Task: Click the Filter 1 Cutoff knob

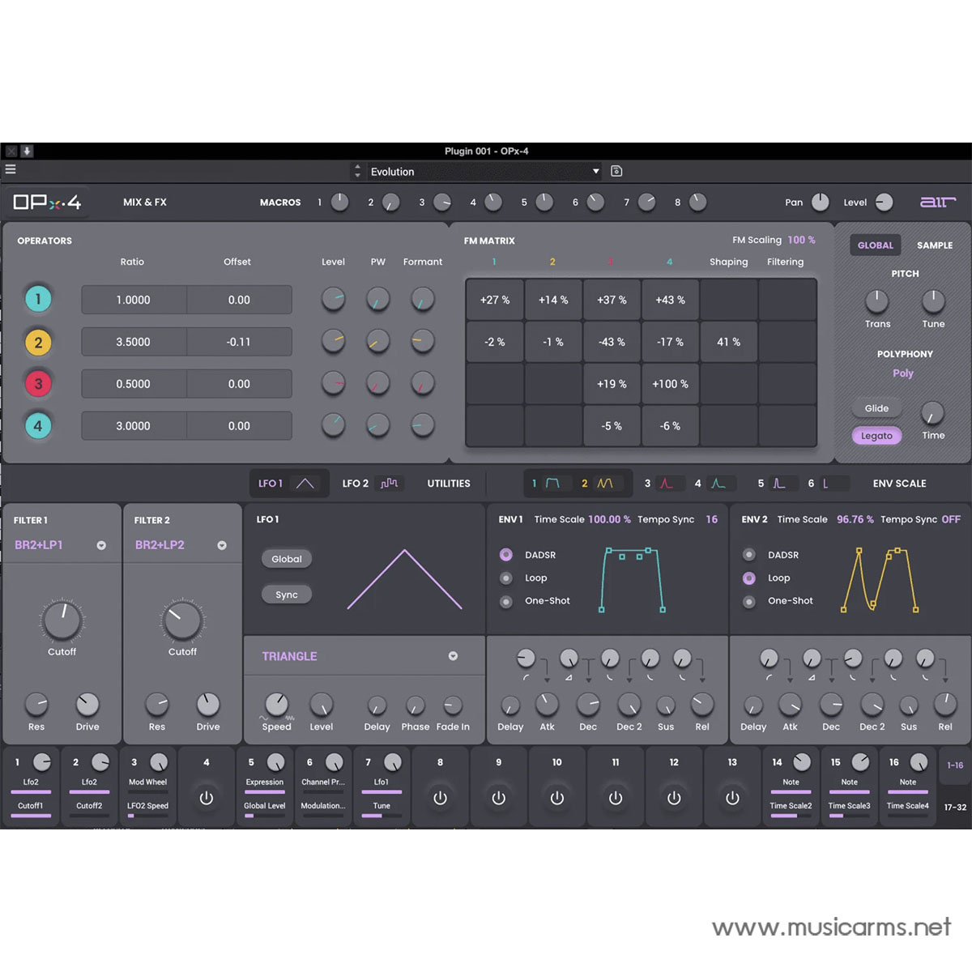Action: click(x=62, y=620)
